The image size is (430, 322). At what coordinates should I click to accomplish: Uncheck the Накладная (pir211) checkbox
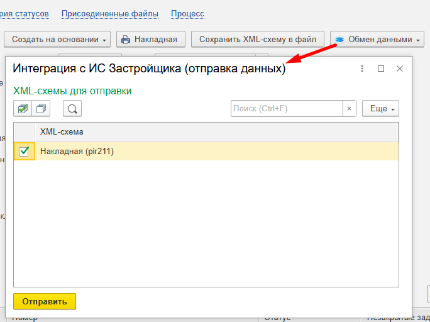[x=24, y=151]
